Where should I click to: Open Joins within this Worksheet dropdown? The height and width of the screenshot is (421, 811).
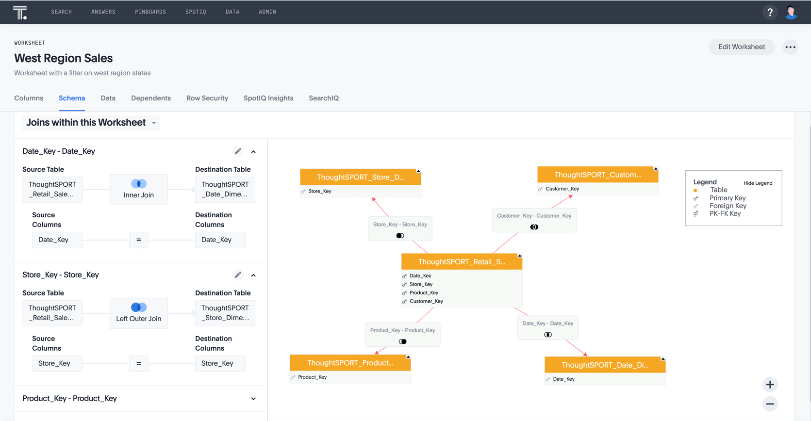(91, 123)
